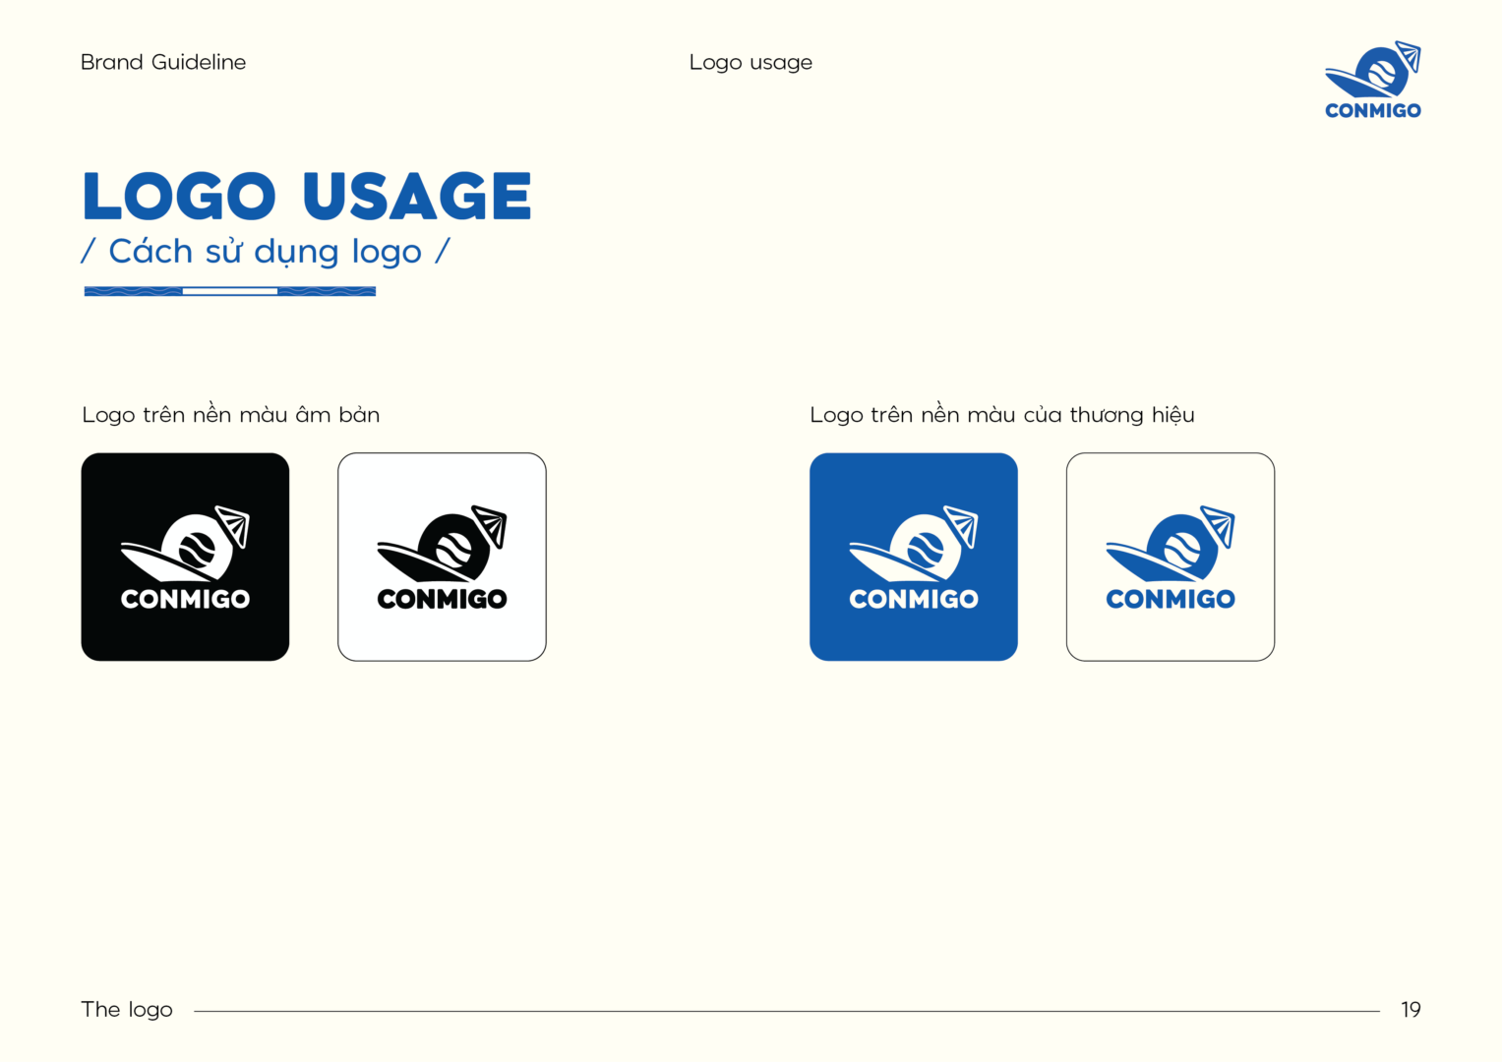This screenshot has height=1062, width=1502.
Task: Click the 'LOGO USAGE' main title
Action: 307,196
